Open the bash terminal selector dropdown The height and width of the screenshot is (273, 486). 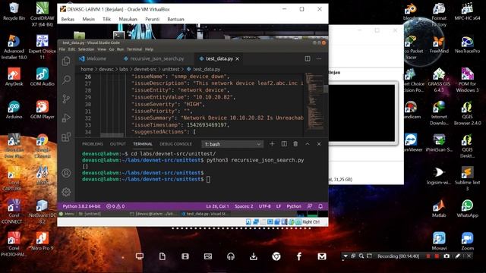pyautogui.click(x=232, y=144)
